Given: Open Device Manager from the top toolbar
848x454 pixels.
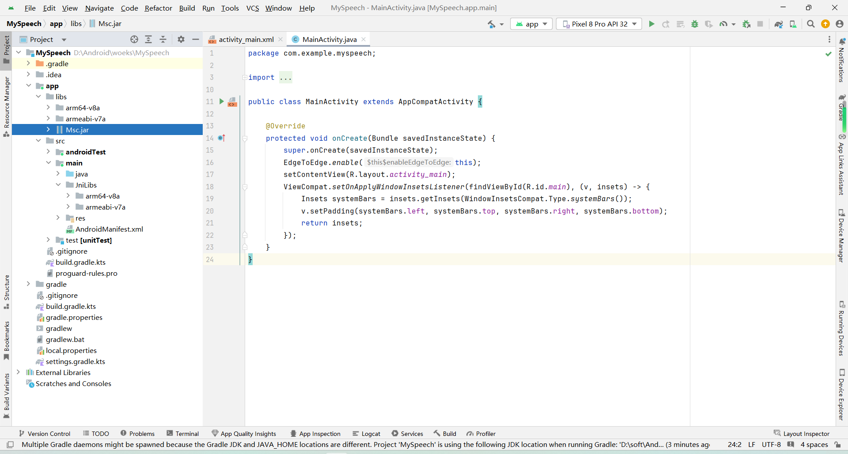Looking at the screenshot, I should (793, 24).
